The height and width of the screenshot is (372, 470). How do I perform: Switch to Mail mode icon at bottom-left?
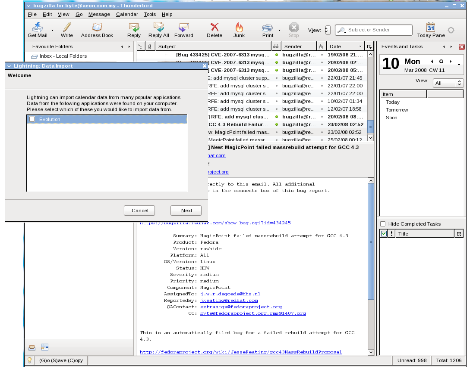tap(32, 347)
